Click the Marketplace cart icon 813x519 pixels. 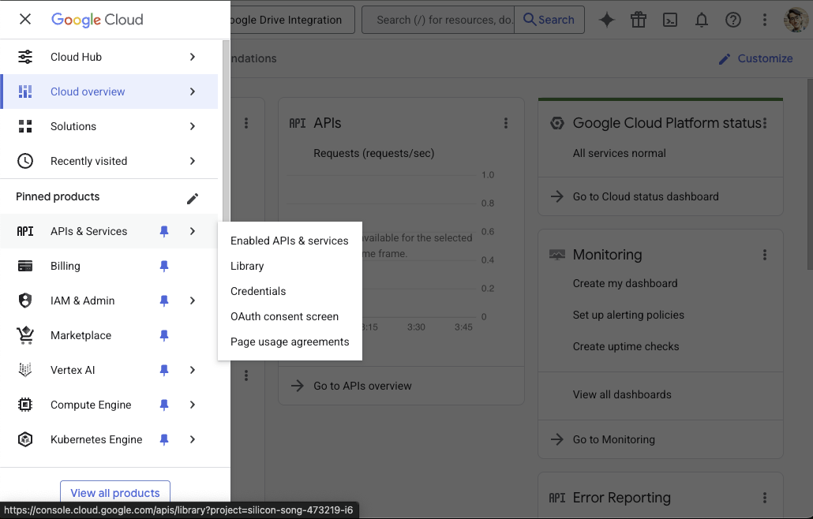pyautogui.click(x=25, y=335)
